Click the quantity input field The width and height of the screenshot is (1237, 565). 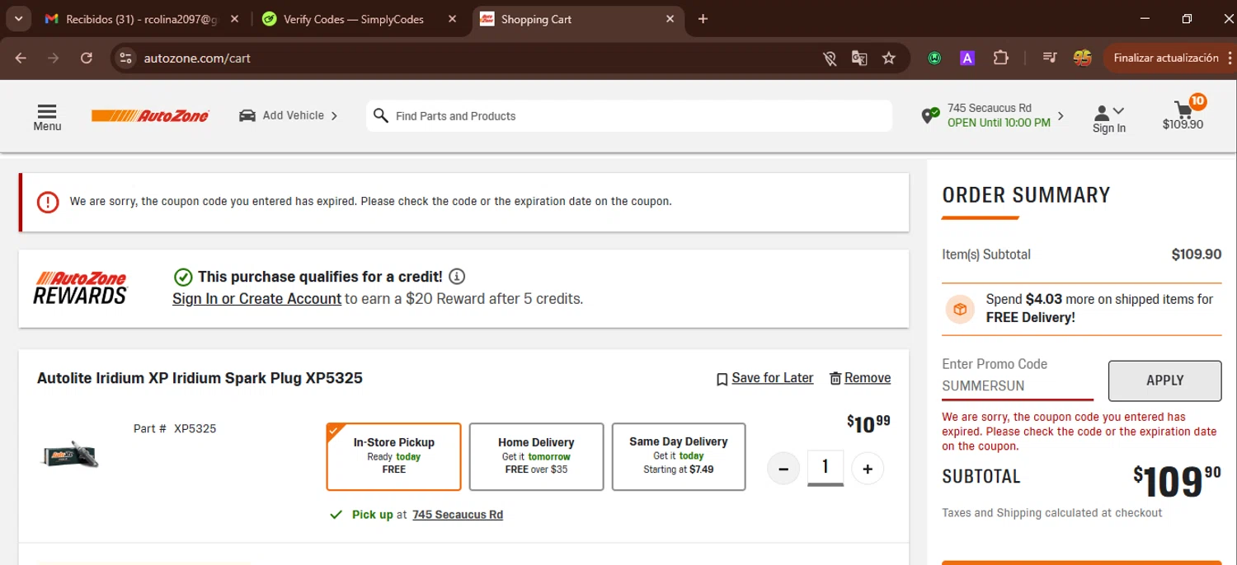825,468
